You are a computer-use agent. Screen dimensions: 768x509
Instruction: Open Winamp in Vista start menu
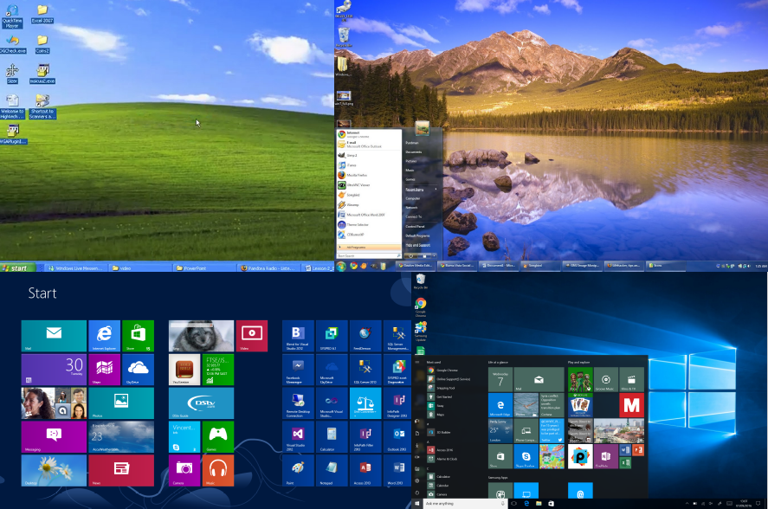coord(369,205)
